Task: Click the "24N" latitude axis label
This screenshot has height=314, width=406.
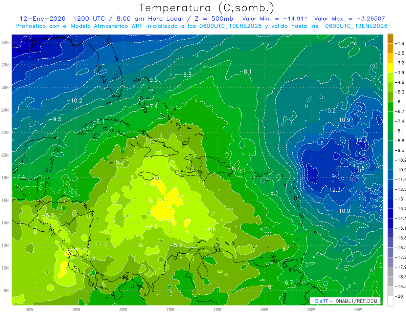Action: click(6, 110)
